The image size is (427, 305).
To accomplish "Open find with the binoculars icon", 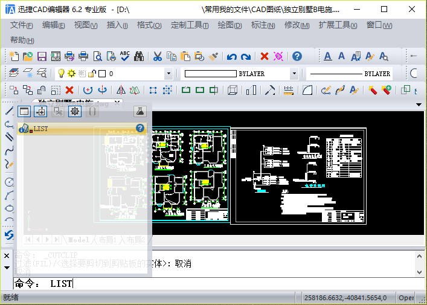I will pos(139,56).
